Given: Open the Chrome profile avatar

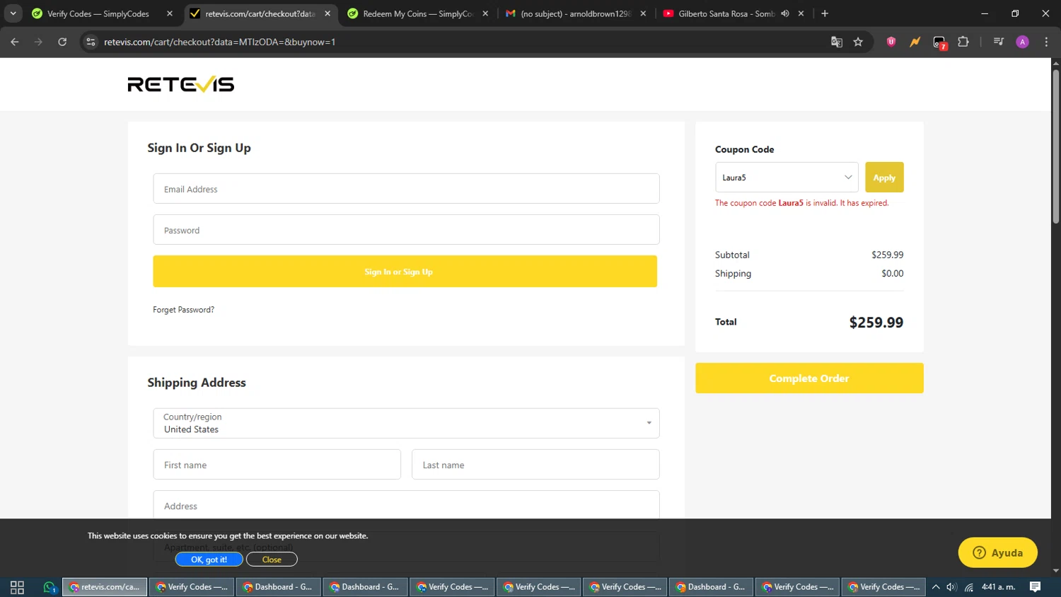Looking at the screenshot, I should coord(1023,42).
